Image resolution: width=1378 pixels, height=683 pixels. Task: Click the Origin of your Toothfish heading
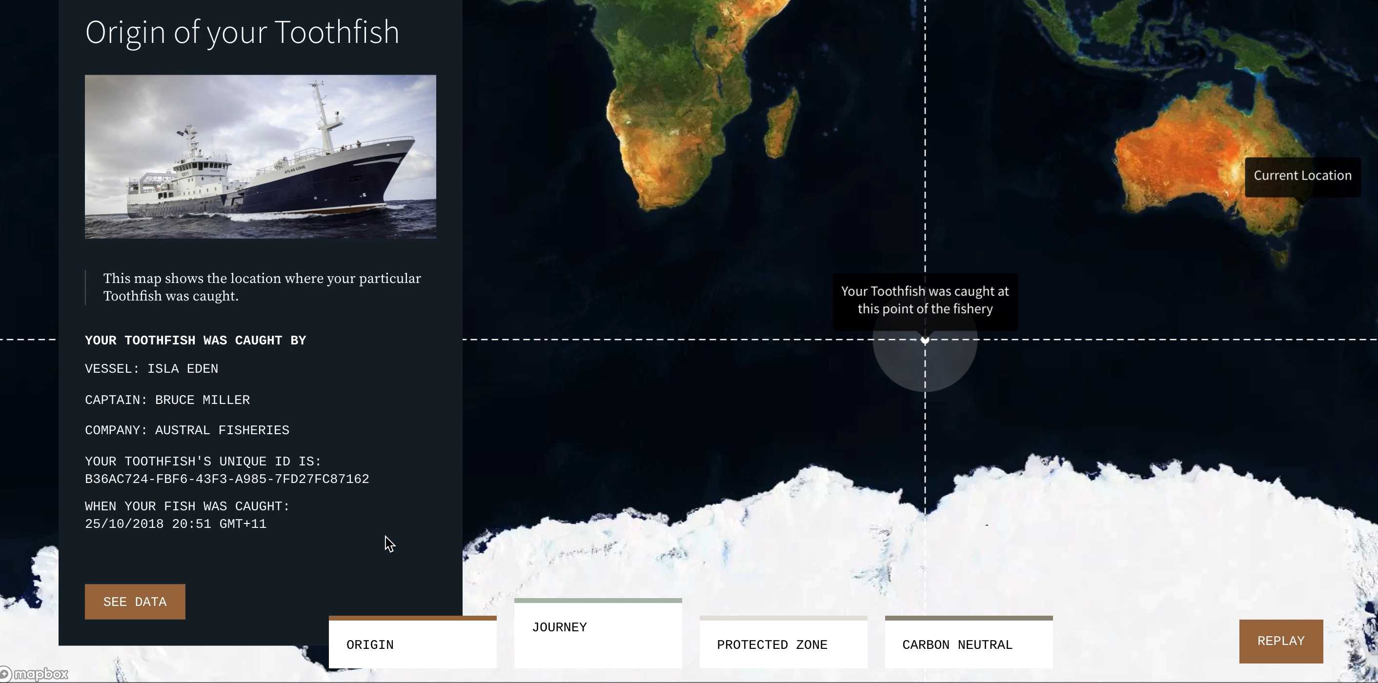tap(242, 32)
